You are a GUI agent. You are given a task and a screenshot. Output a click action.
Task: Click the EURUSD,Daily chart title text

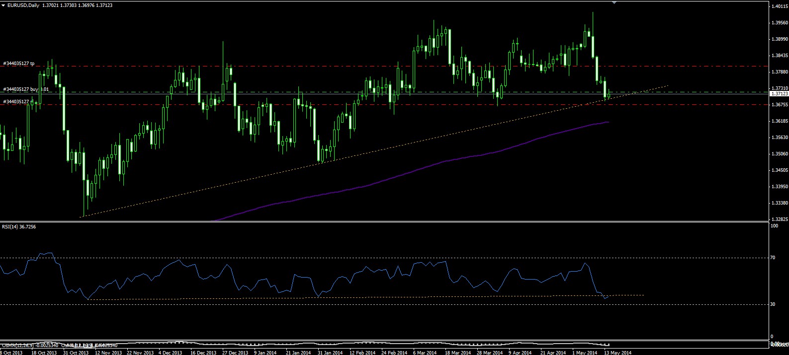point(23,4)
